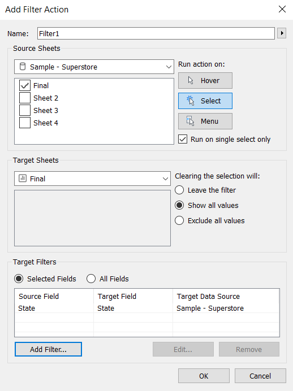Close the Add Filter Action dialog
This screenshot has height=391, width=293.
coord(282,9)
